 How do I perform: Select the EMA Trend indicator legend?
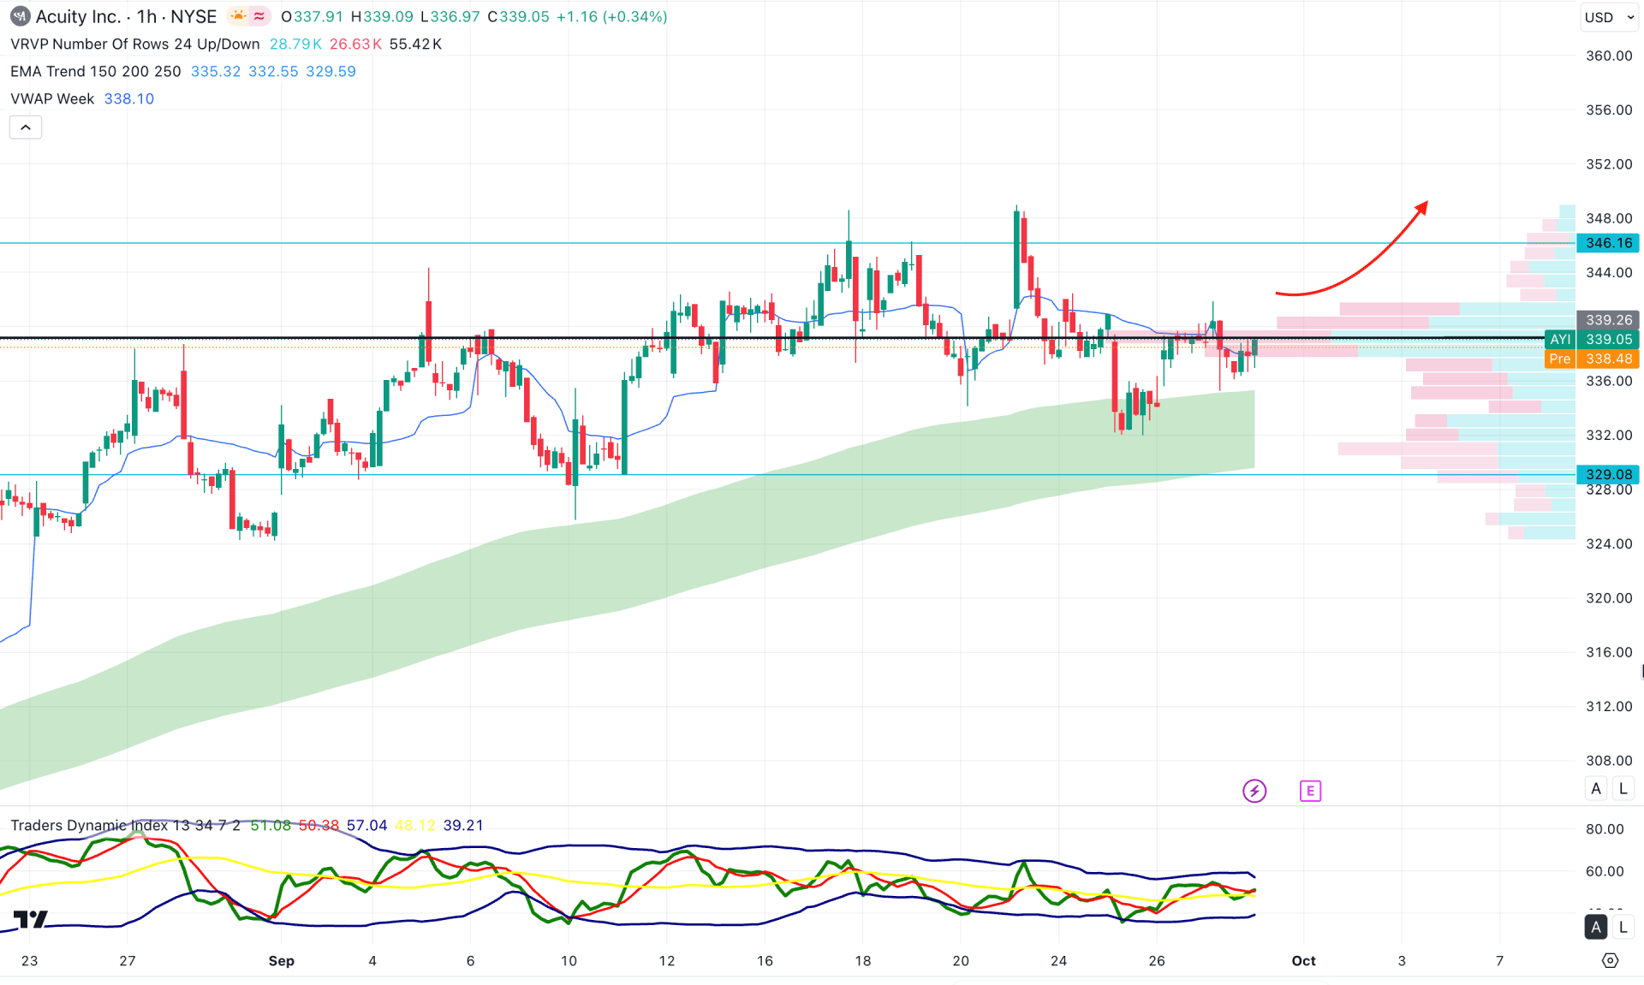[95, 72]
